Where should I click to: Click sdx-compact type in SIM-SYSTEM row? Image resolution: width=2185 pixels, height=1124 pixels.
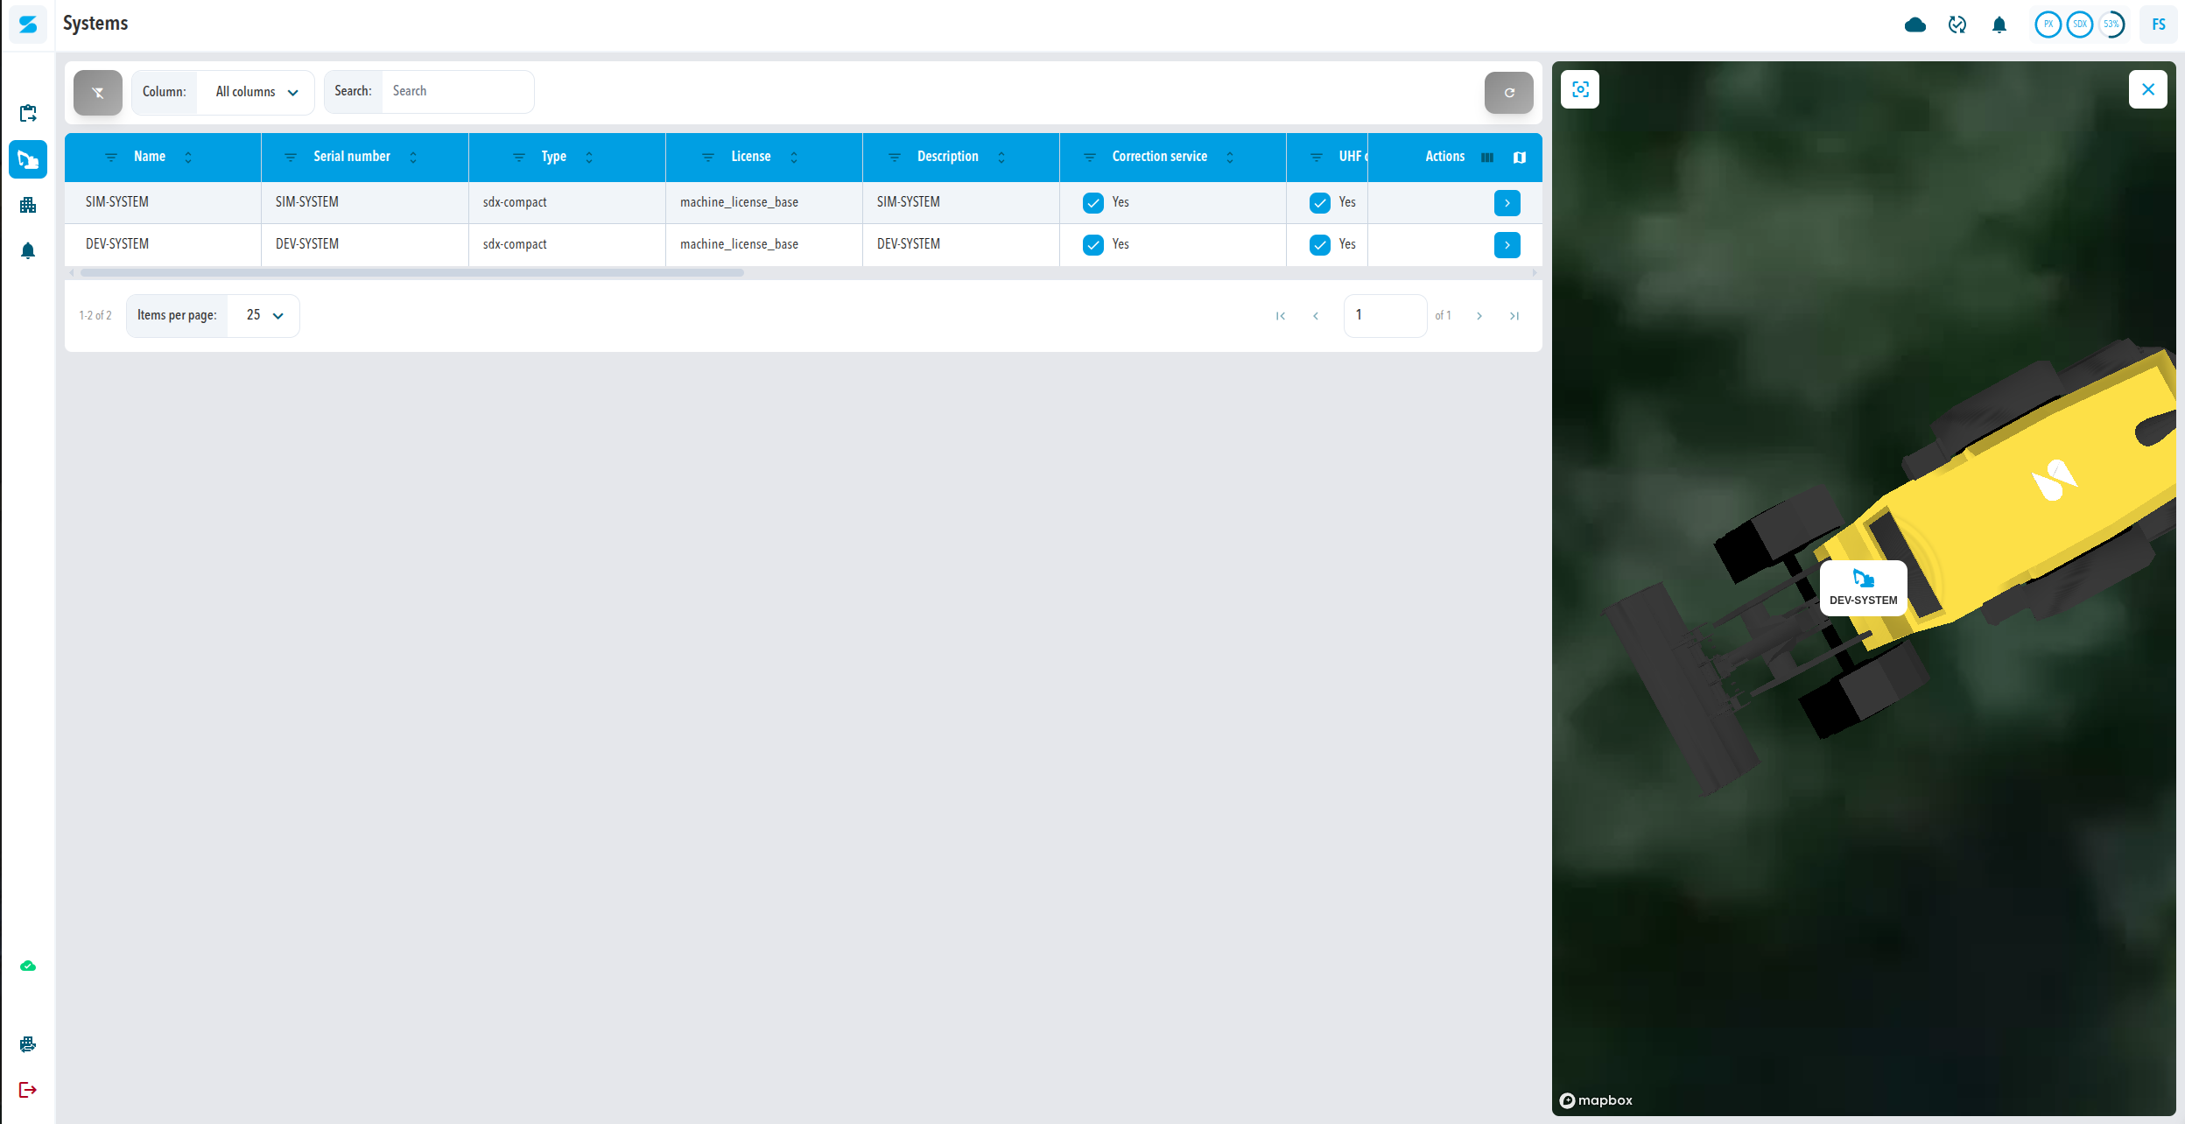(x=515, y=202)
